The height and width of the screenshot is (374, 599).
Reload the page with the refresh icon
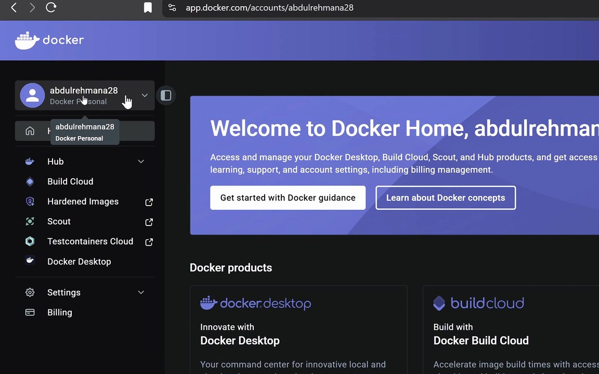[x=51, y=7]
